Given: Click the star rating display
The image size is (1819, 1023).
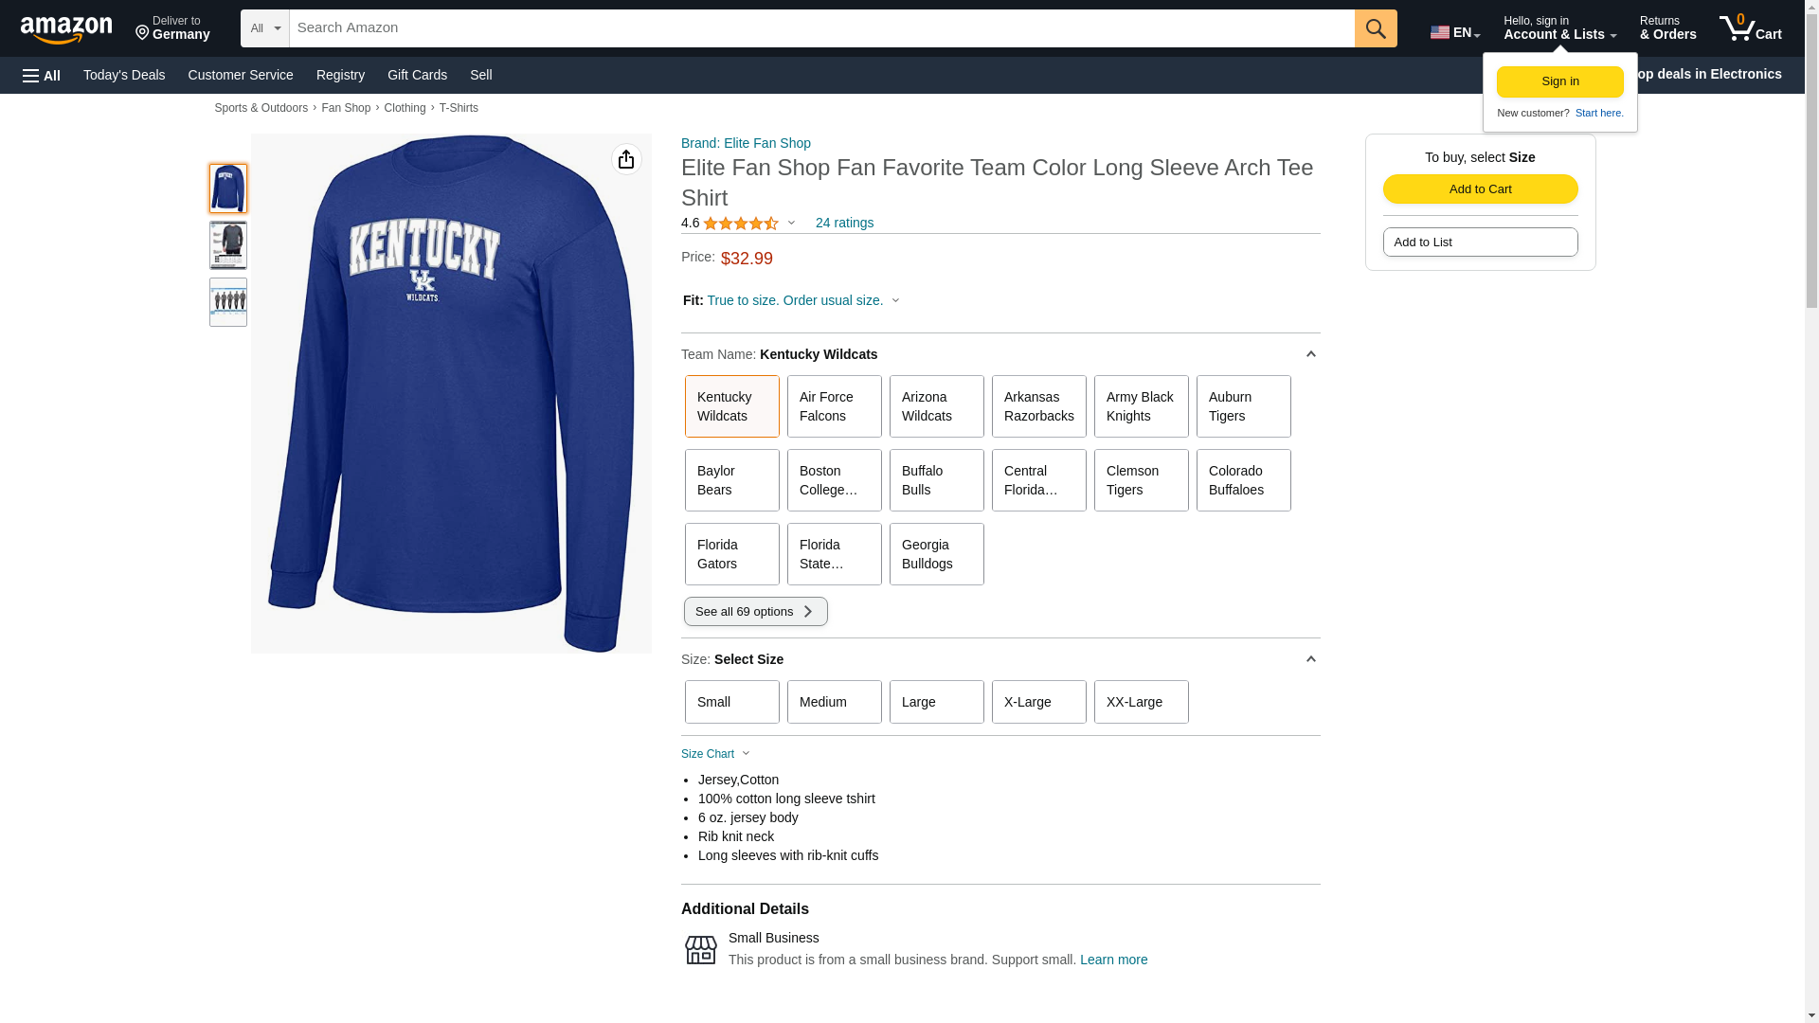Looking at the screenshot, I should pyautogui.click(x=741, y=224).
